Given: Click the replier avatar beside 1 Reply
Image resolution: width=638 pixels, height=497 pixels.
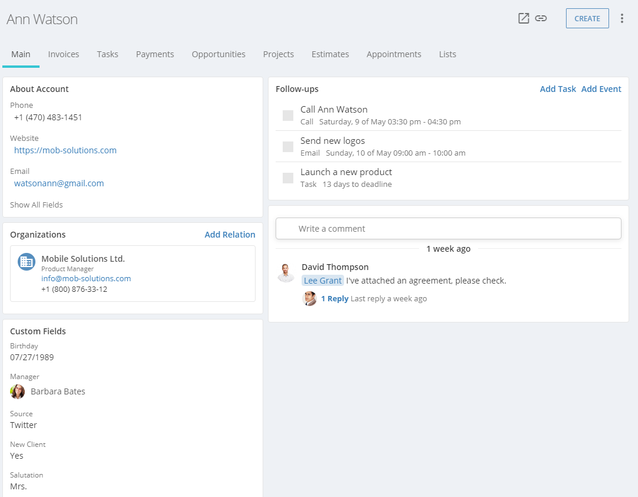Looking at the screenshot, I should click(x=310, y=299).
